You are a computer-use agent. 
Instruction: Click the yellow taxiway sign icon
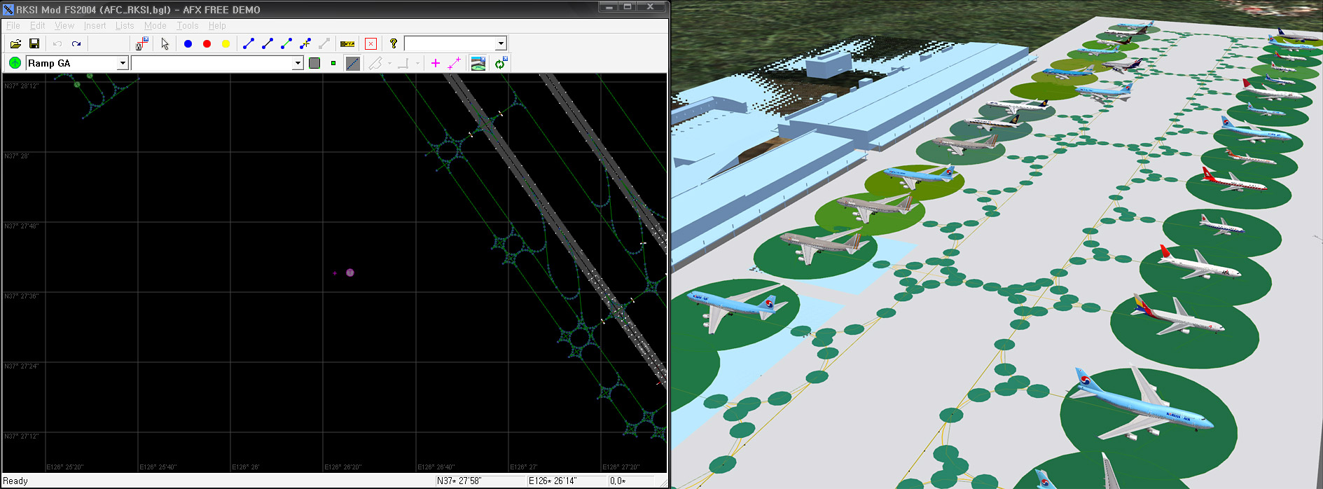tap(347, 43)
